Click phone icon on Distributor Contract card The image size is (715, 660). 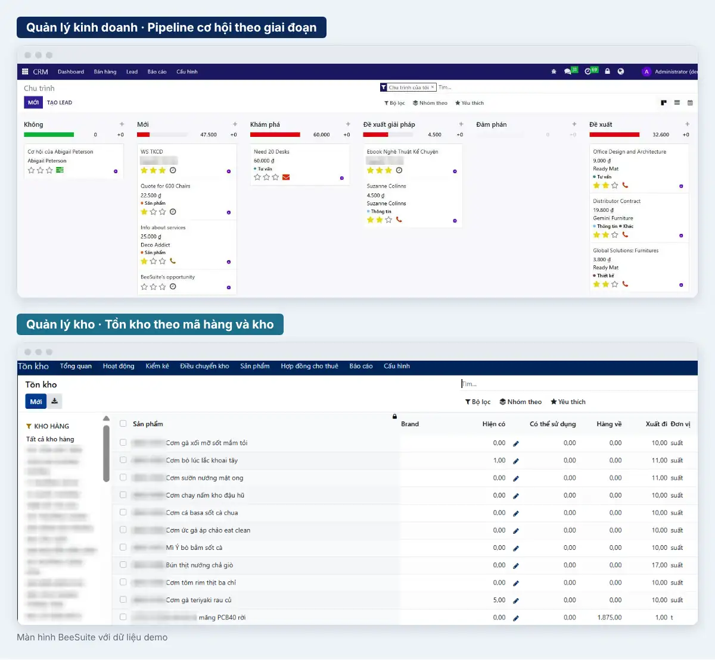pyautogui.click(x=625, y=234)
